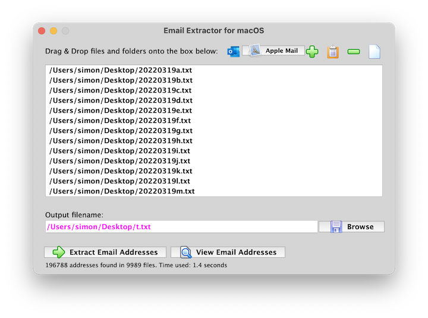This screenshot has height=318, width=428.
Task: Browse for output file location
Action: (x=351, y=227)
